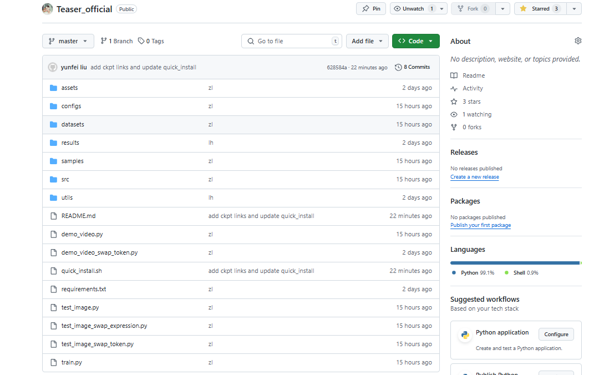Click the commit history clock icon
Viewport: 599px width, 375px height.
click(398, 67)
